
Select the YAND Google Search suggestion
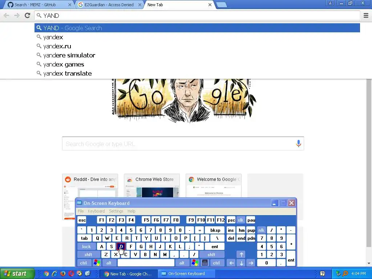click(197, 28)
